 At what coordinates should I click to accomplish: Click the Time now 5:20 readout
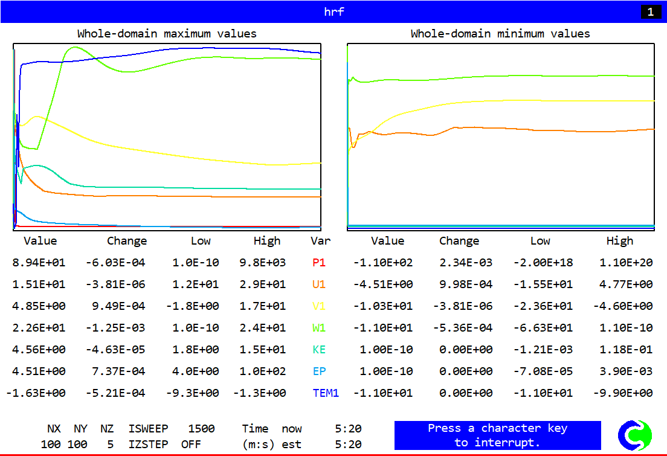302,429
